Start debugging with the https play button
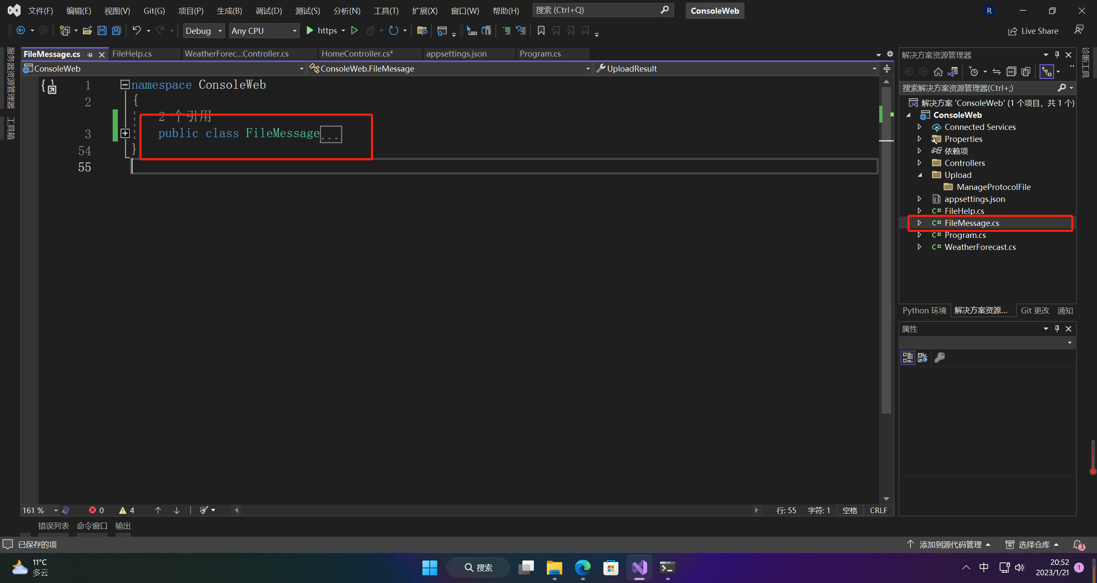 coord(310,30)
